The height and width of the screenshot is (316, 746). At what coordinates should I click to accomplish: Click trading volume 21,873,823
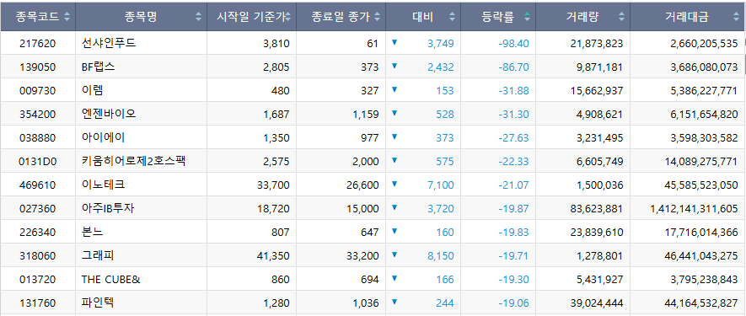point(596,44)
